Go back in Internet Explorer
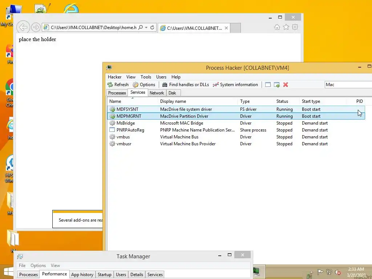The width and height of the screenshot is (372, 279). (x=23, y=27)
